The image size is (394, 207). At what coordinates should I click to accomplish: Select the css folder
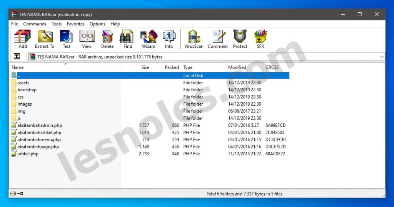click(x=21, y=97)
